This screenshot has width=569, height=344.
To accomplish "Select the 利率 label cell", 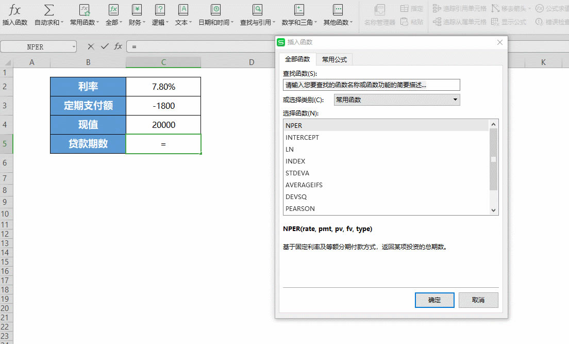I will 88,87.
